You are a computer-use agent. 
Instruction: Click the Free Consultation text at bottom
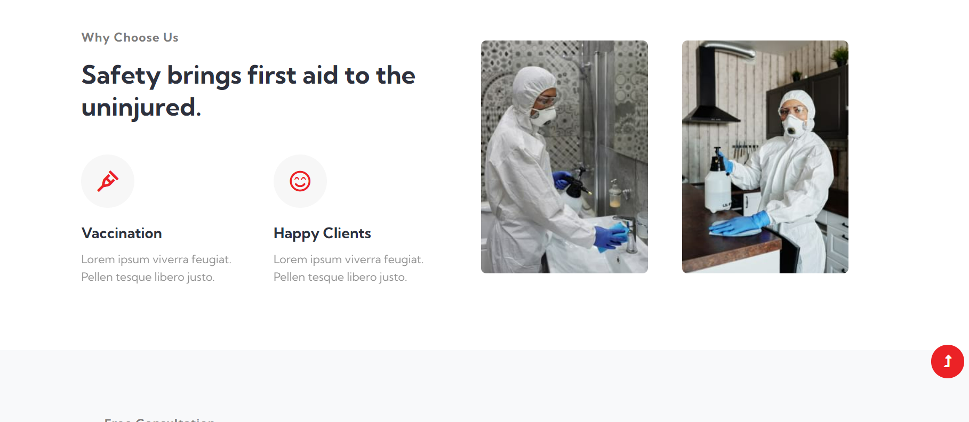tap(159, 419)
